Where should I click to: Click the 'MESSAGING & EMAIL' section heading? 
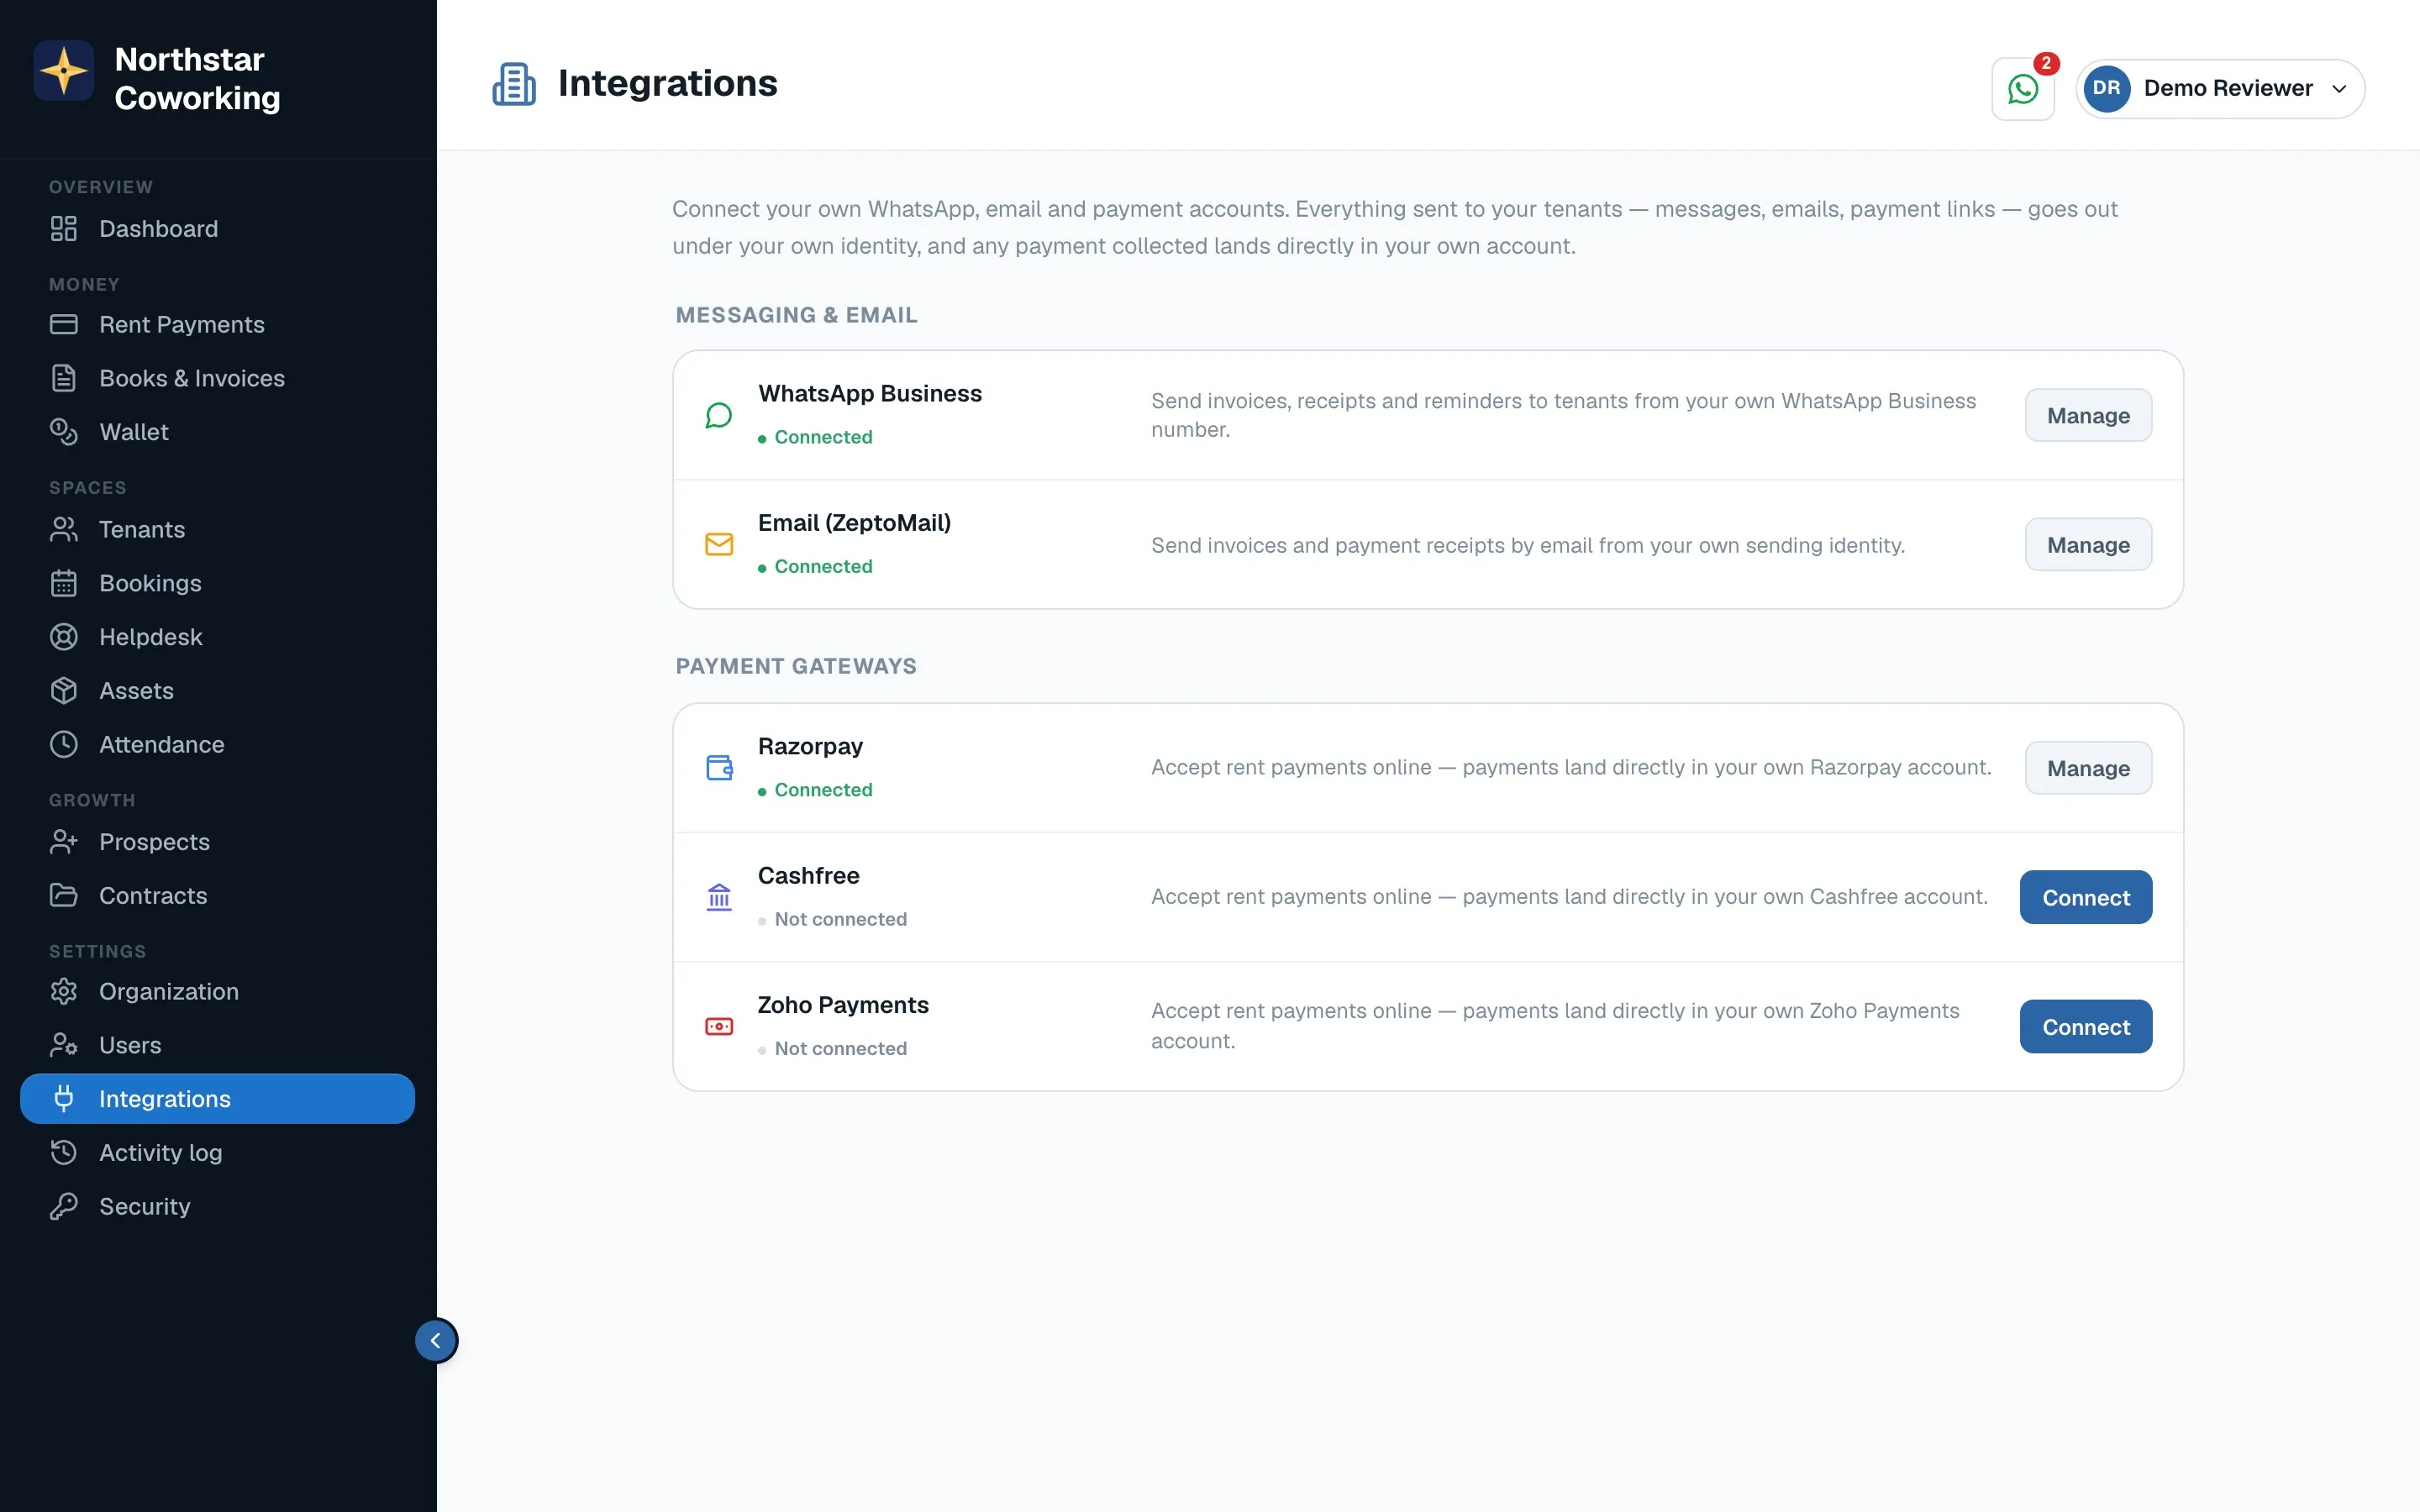796,315
